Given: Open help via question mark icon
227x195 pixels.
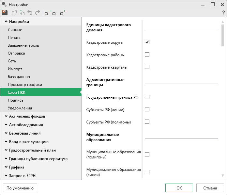Looking at the screenshot, I should click(223, 13).
